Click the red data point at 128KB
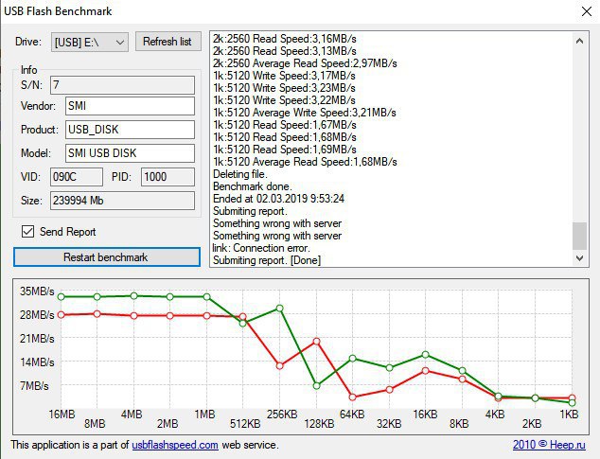Screen dimensions: 600x459 click(316, 342)
